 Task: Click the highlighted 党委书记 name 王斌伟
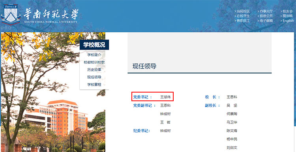tap(165, 97)
